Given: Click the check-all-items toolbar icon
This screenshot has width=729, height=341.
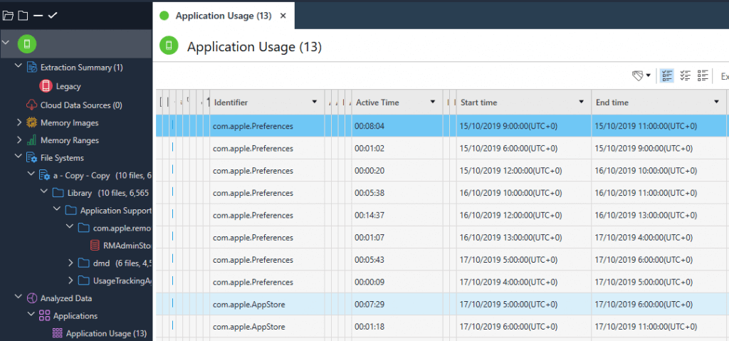Looking at the screenshot, I should [686, 76].
